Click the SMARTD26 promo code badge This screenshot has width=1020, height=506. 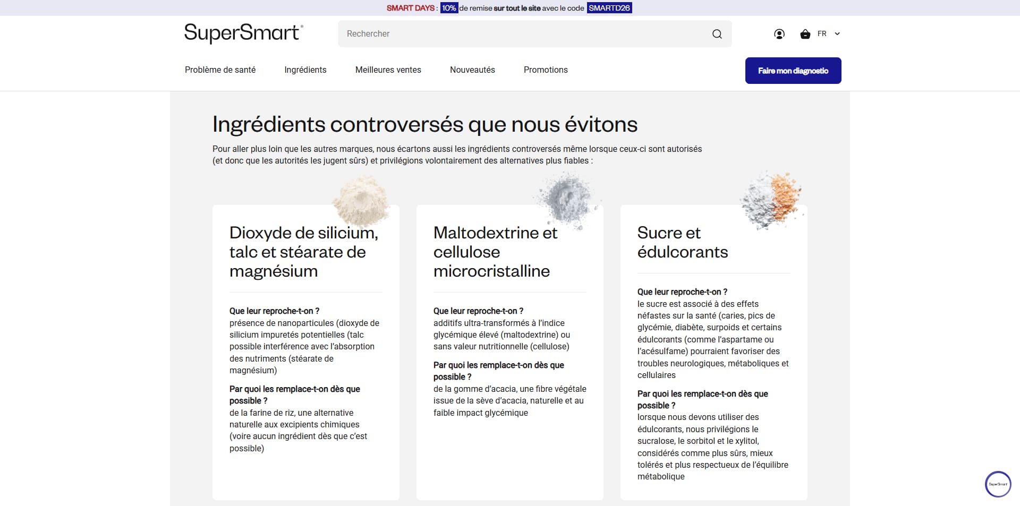(x=609, y=8)
